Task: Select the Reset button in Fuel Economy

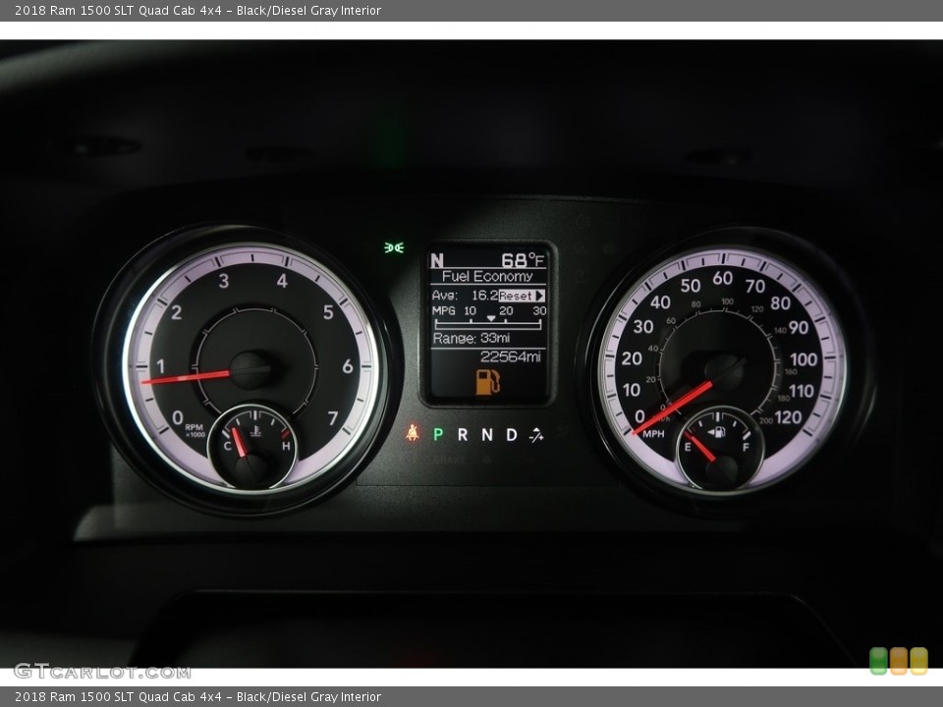Action: tap(522, 296)
